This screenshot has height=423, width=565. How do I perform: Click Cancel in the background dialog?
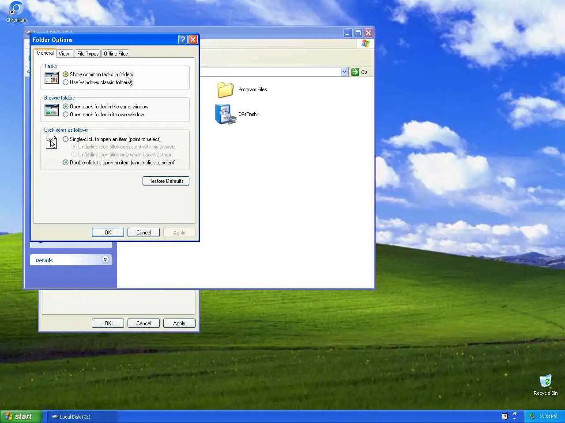(143, 323)
